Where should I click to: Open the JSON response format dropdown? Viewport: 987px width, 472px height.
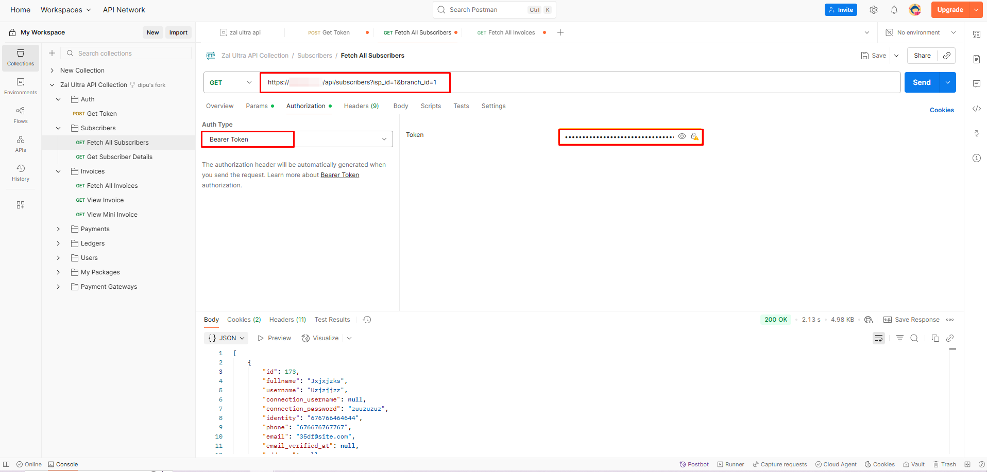coord(226,338)
